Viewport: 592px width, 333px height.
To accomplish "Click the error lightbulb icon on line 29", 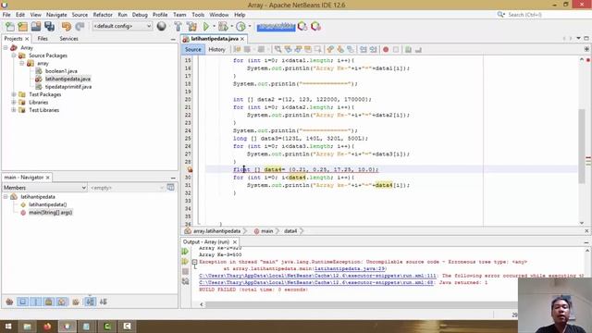I will [190, 169].
